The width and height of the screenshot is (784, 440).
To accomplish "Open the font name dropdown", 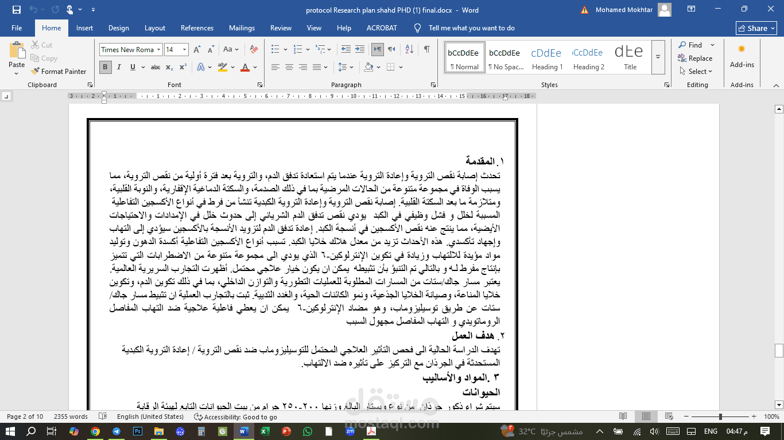I will [159, 50].
